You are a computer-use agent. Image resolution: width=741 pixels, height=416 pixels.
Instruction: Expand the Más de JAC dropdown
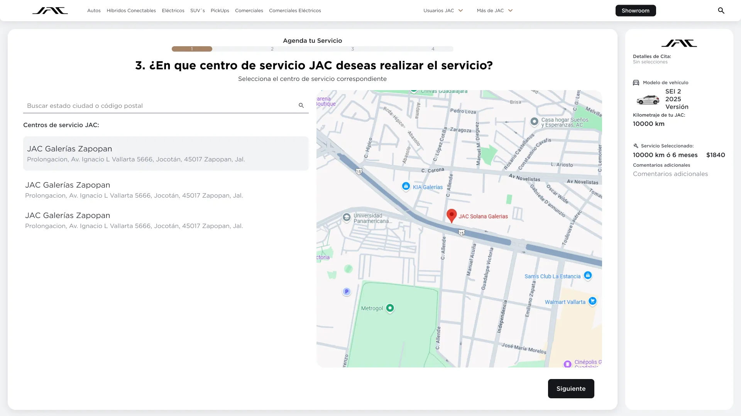(495, 10)
